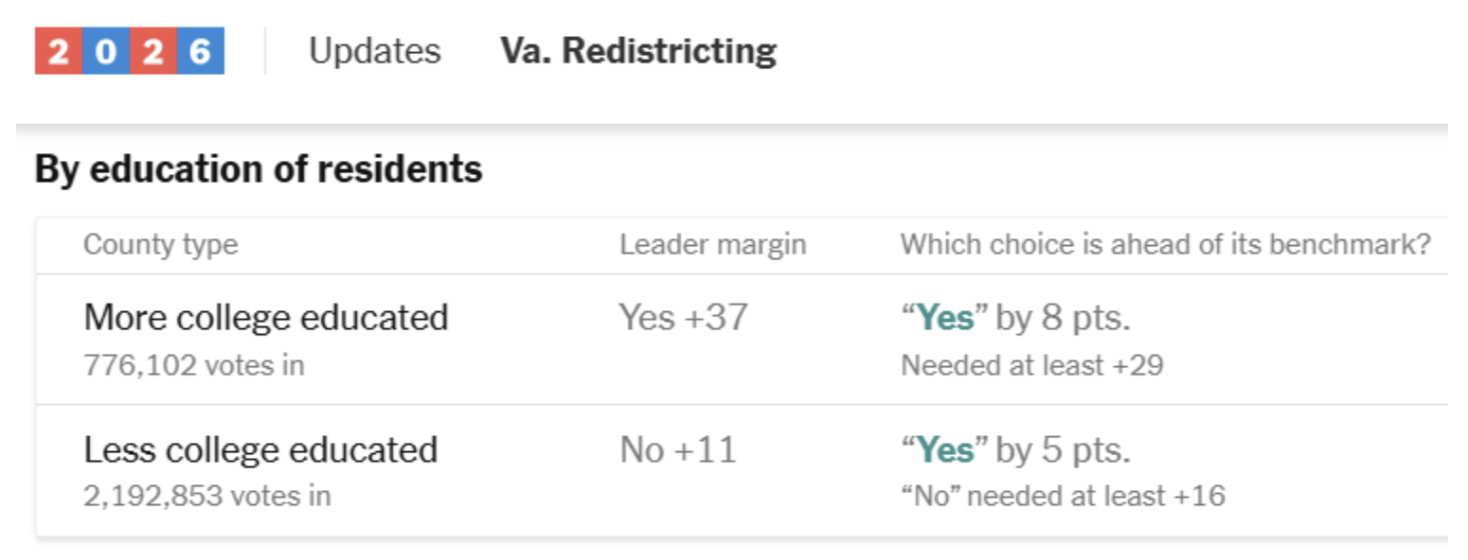Switch to the Va. Redistricting tab
The width and height of the screenshot is (1468, 560).
638,51
